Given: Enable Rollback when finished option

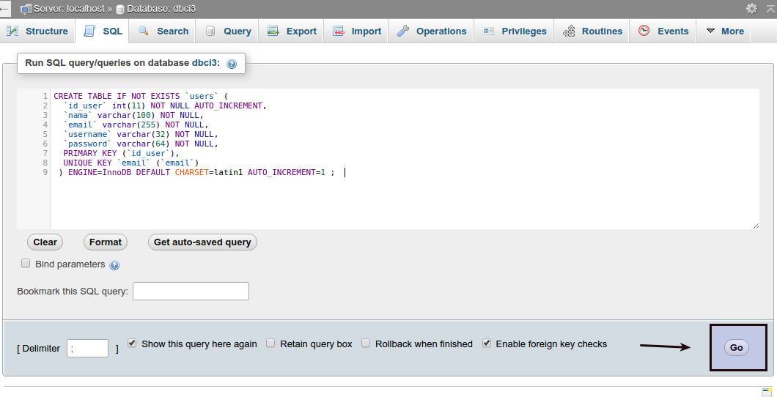Looking at the screenshot, I should [366, 343].
